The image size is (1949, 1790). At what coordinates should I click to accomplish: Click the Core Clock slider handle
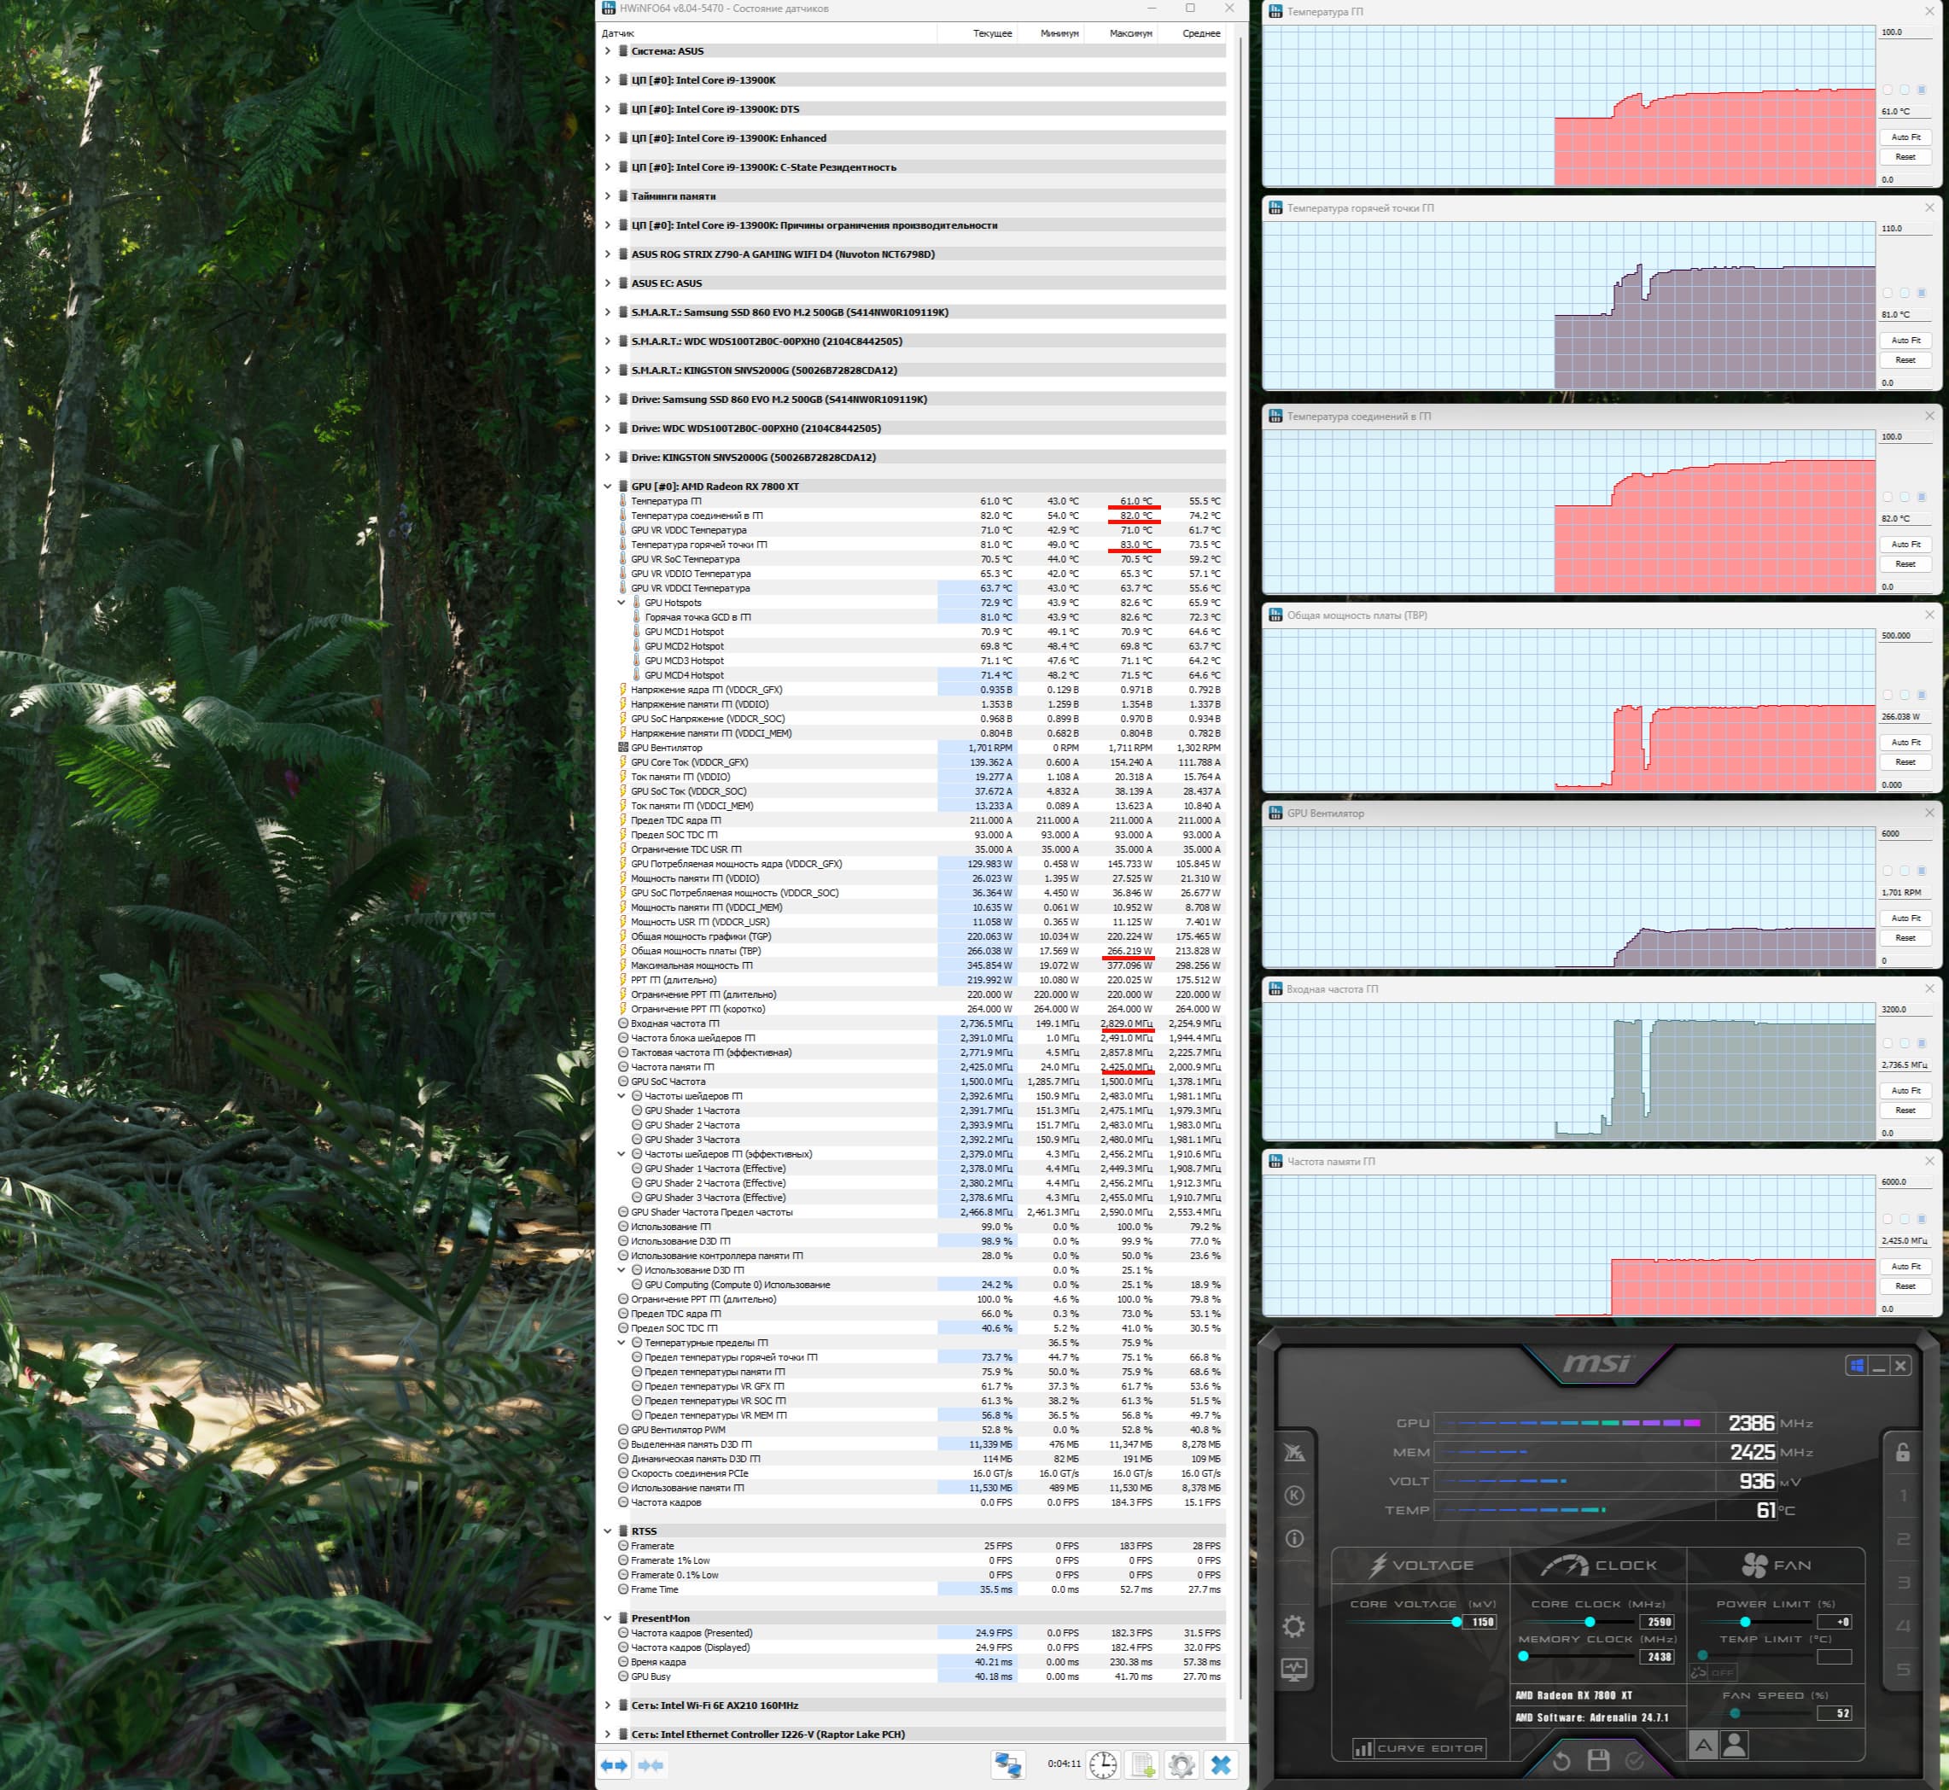click(x=1590, y=1622)
